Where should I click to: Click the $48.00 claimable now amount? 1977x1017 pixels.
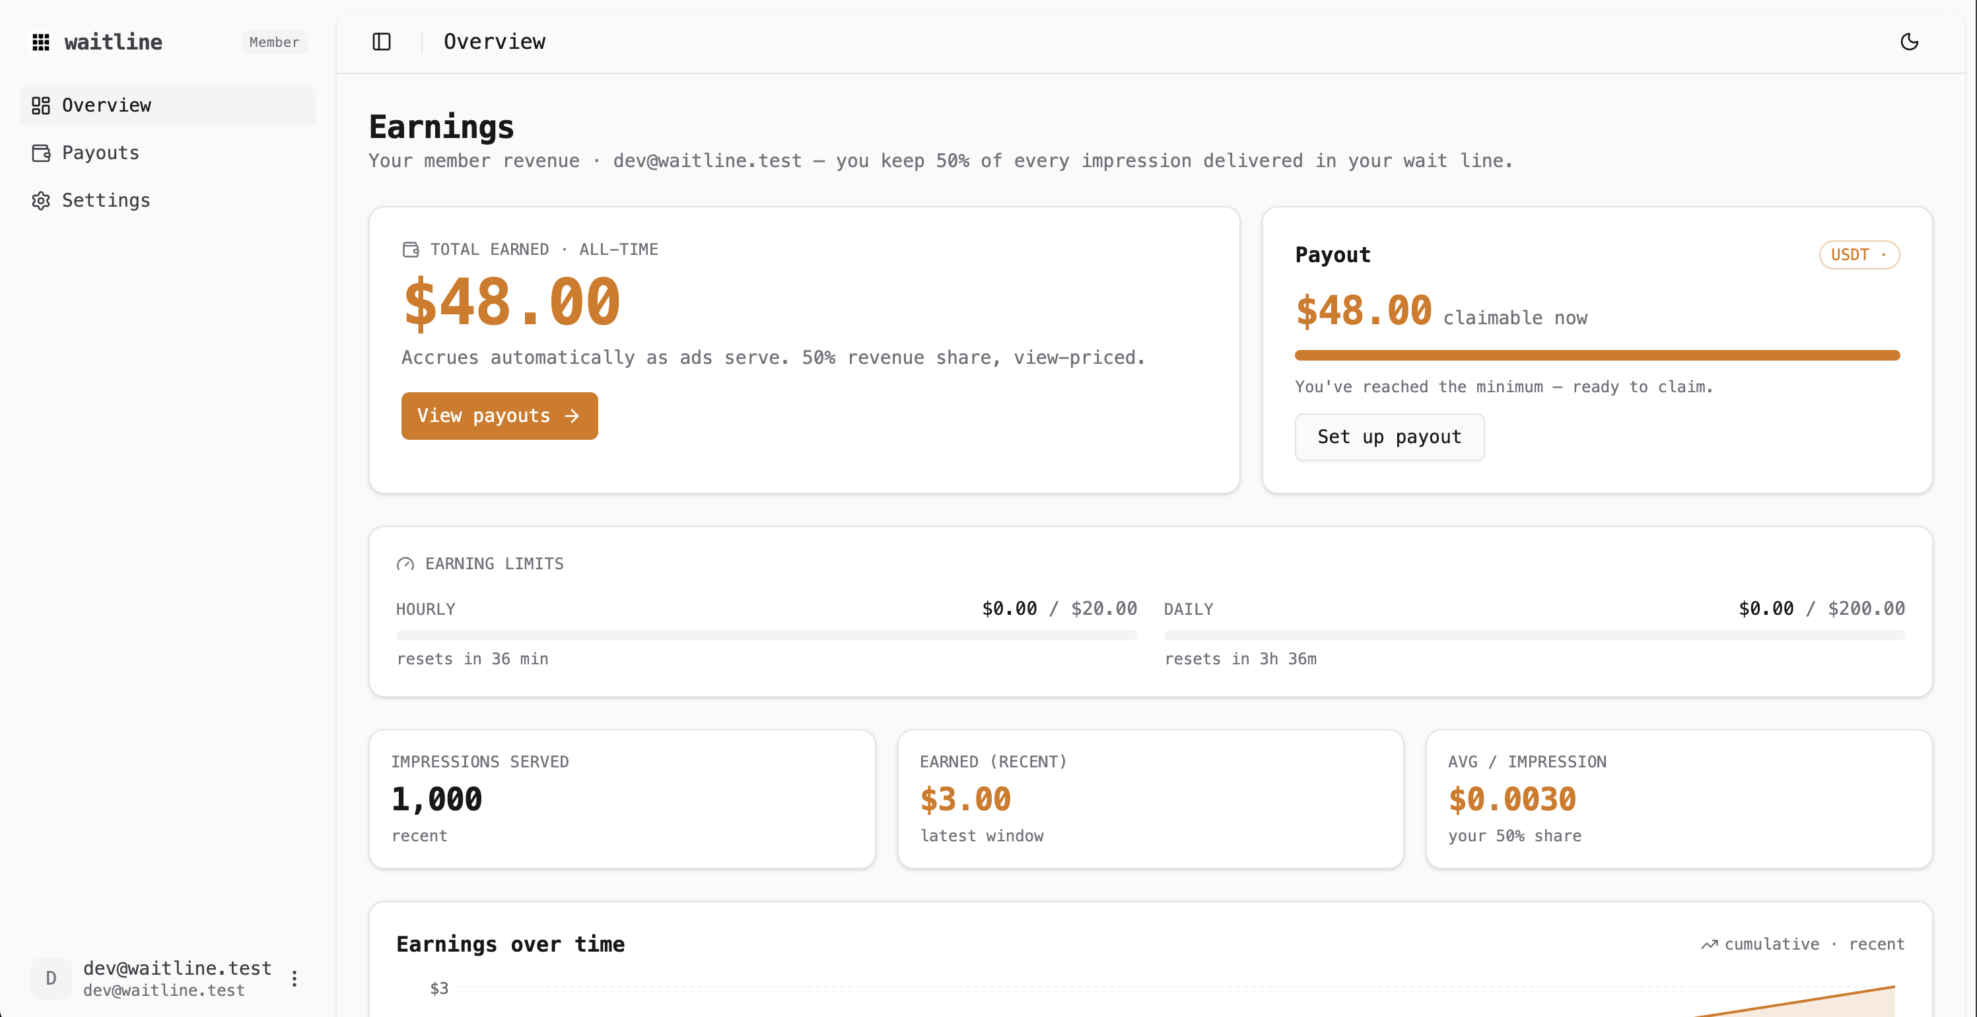click(1364, 312)
